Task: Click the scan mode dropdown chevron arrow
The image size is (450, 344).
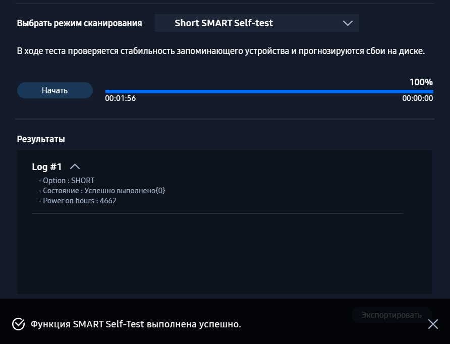Action: tap(348, 23)
